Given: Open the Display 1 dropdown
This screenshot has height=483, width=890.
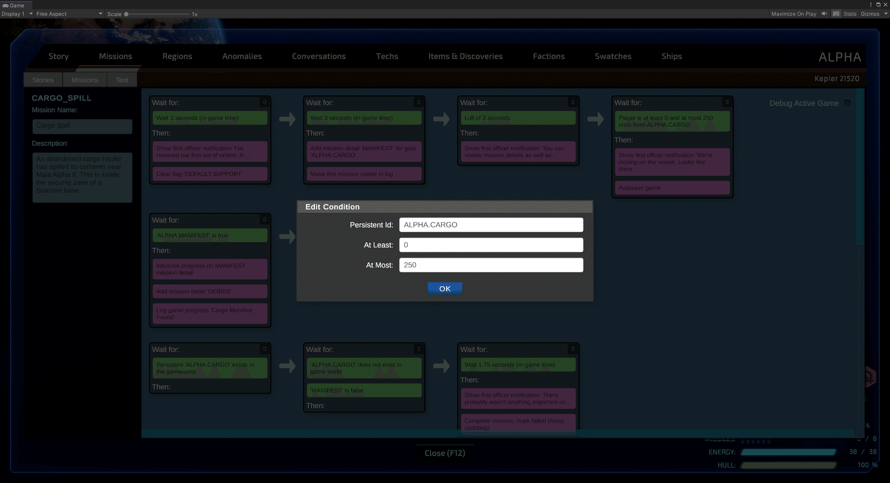Looking at the screenshot, I should point(17,14).
